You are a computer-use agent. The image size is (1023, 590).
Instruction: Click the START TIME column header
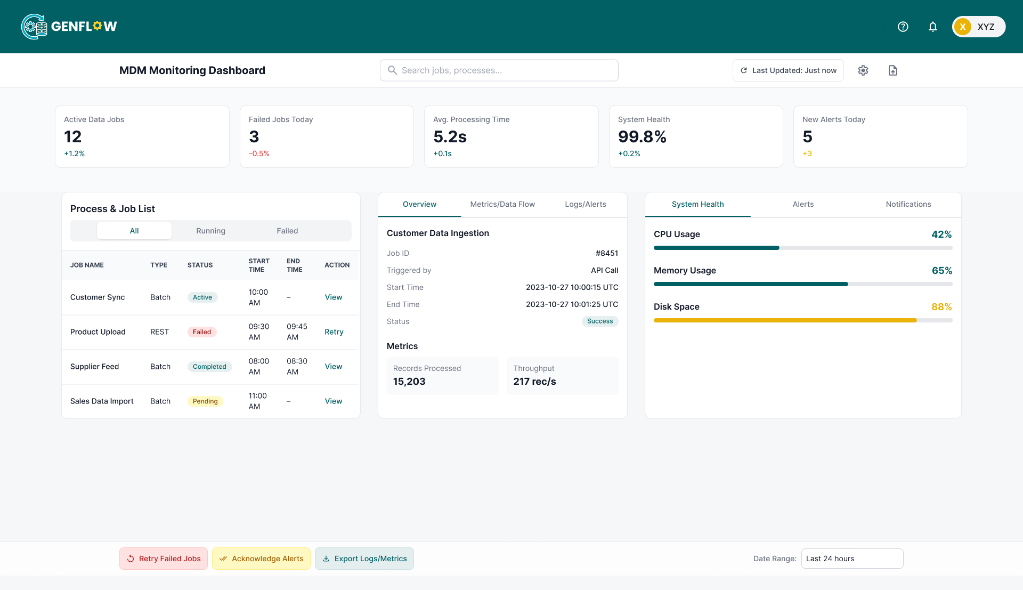point(259,265)
